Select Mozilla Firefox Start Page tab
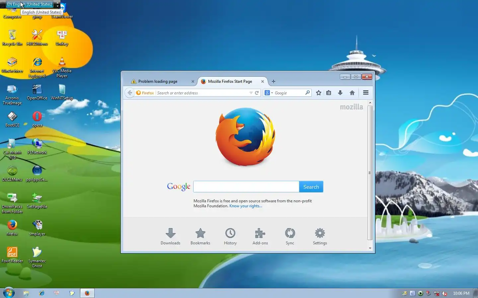The width and height of the screenshot is (478, 298). coord(232,81)
